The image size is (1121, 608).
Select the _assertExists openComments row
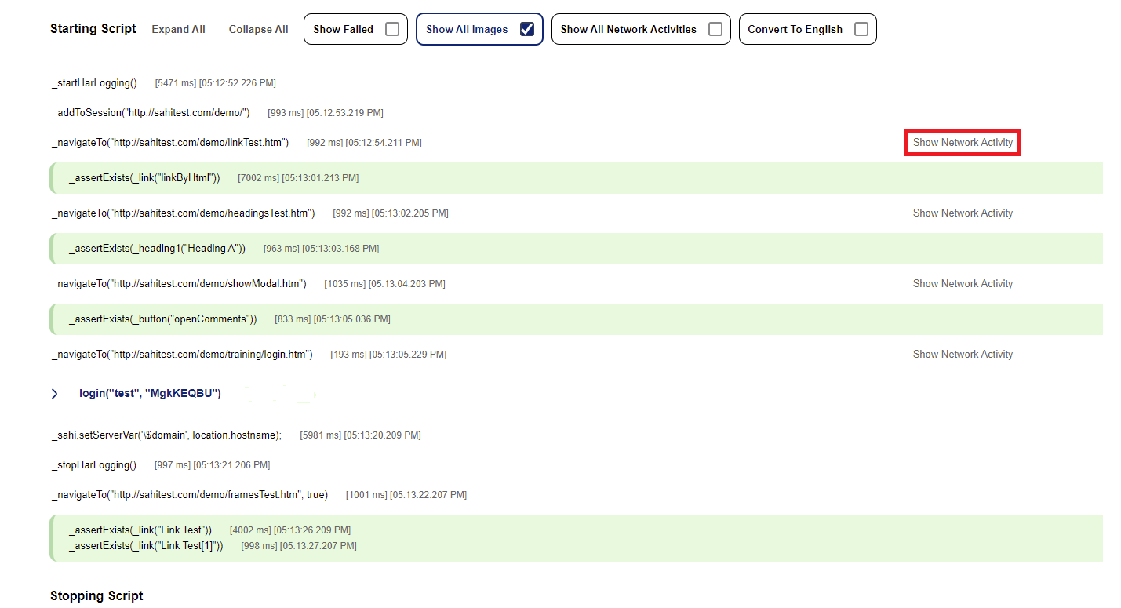(163, 319)
